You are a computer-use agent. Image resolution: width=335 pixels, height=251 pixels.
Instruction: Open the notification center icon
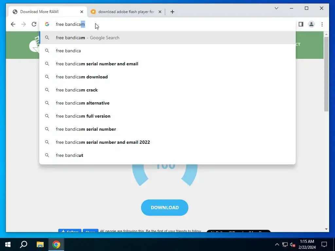point(324,244)
